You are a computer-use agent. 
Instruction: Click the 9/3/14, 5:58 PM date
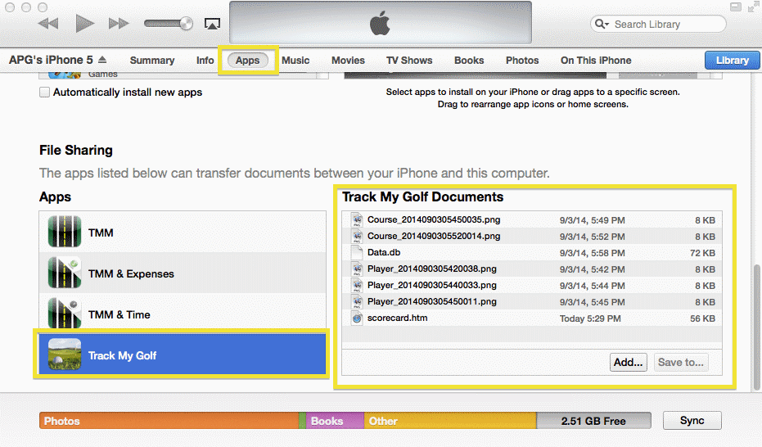[592, 253]
